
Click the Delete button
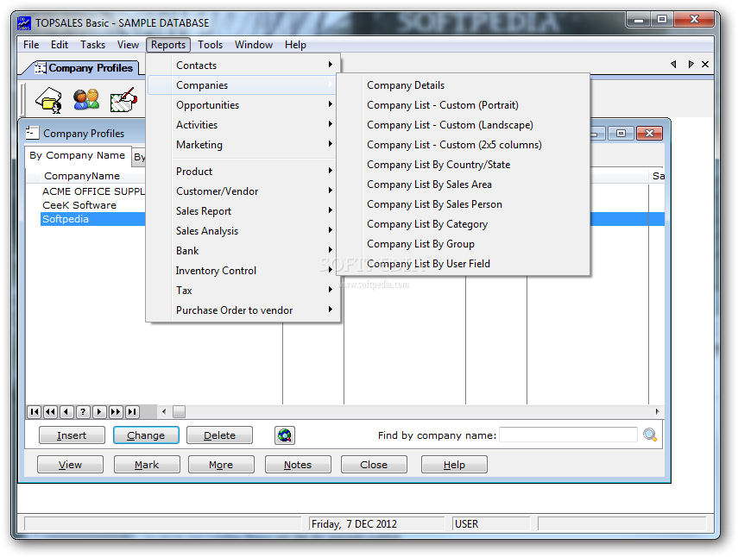pyautogui.click(x=219, y=435)
